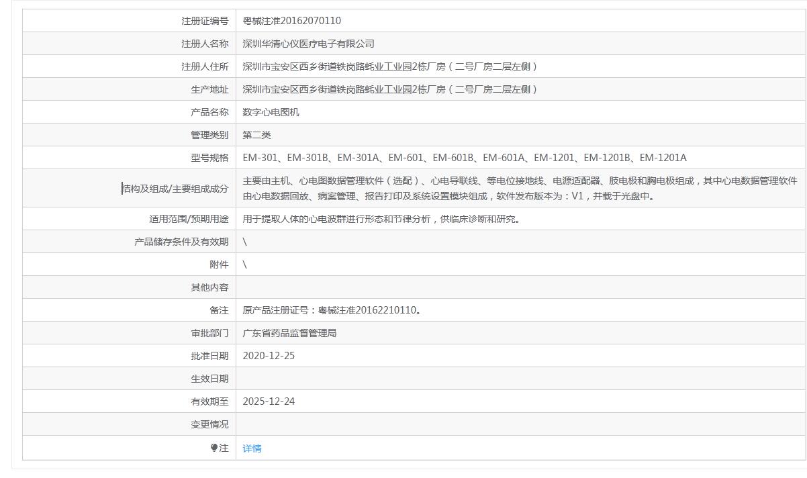The height and width of the screenshot is (478, 807).
Task: Select expiry date 2025-12-24
Action: 269,401
